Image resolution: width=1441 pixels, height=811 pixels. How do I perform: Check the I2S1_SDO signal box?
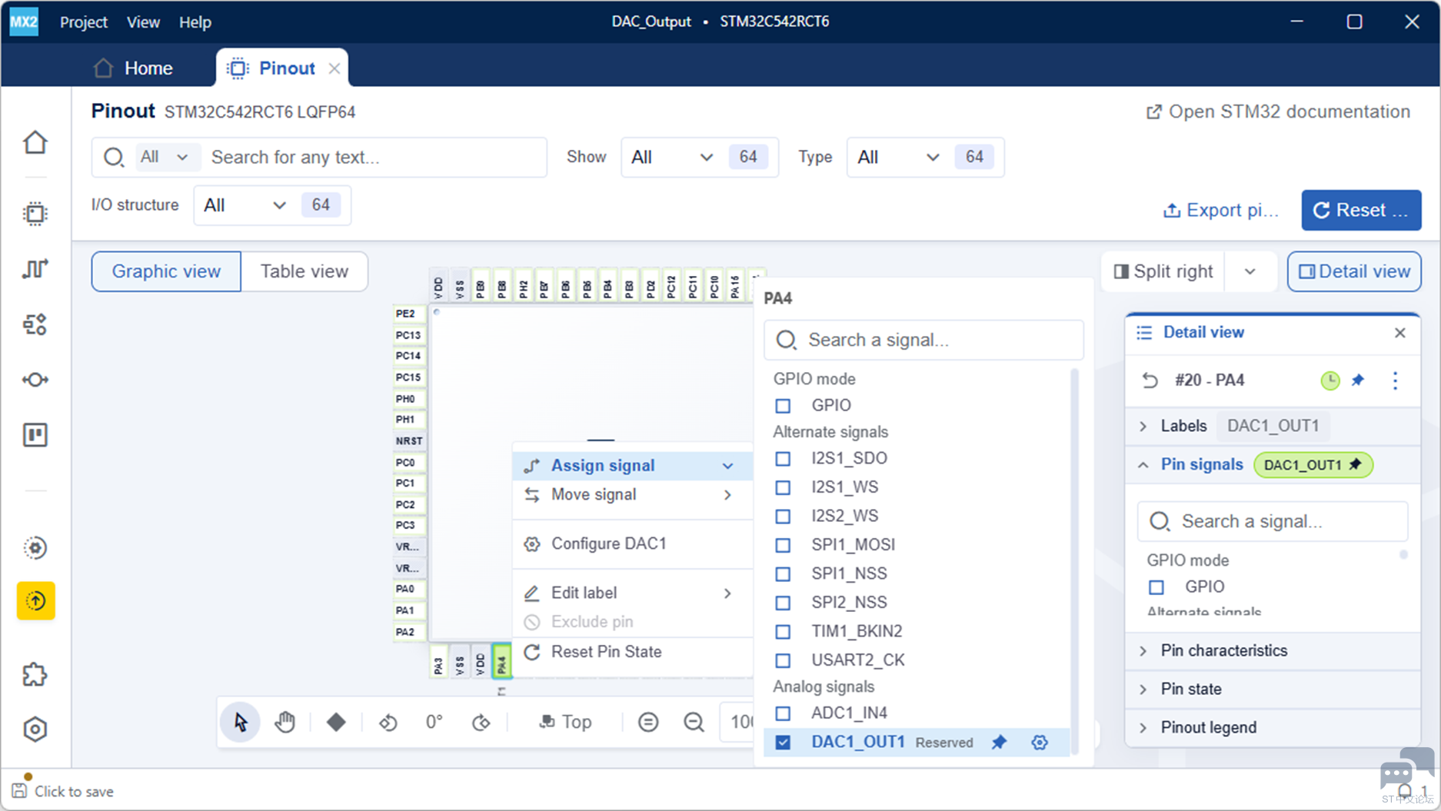coord(783,458)
